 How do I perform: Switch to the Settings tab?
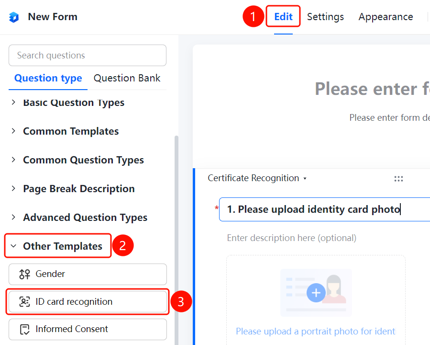[325, 17]
